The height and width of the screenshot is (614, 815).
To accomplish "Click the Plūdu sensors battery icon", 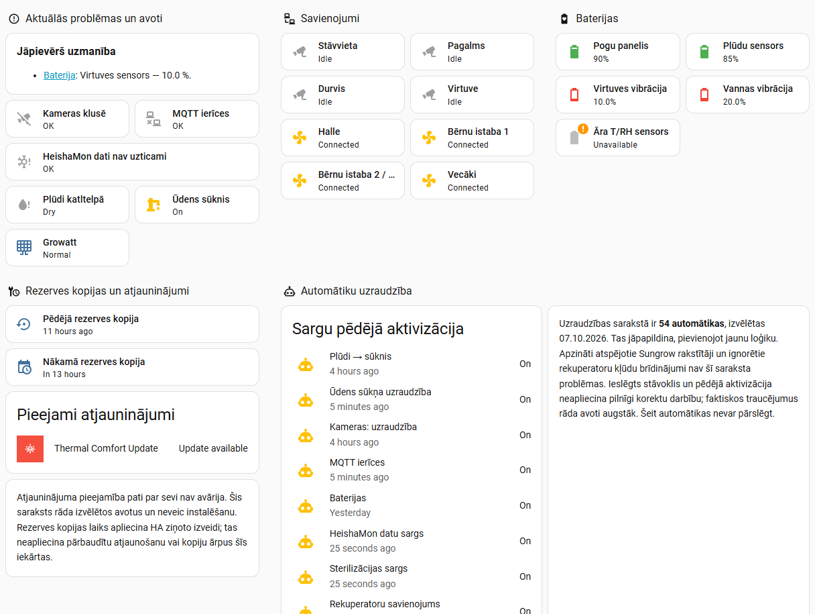I will (x=704, y=52).
